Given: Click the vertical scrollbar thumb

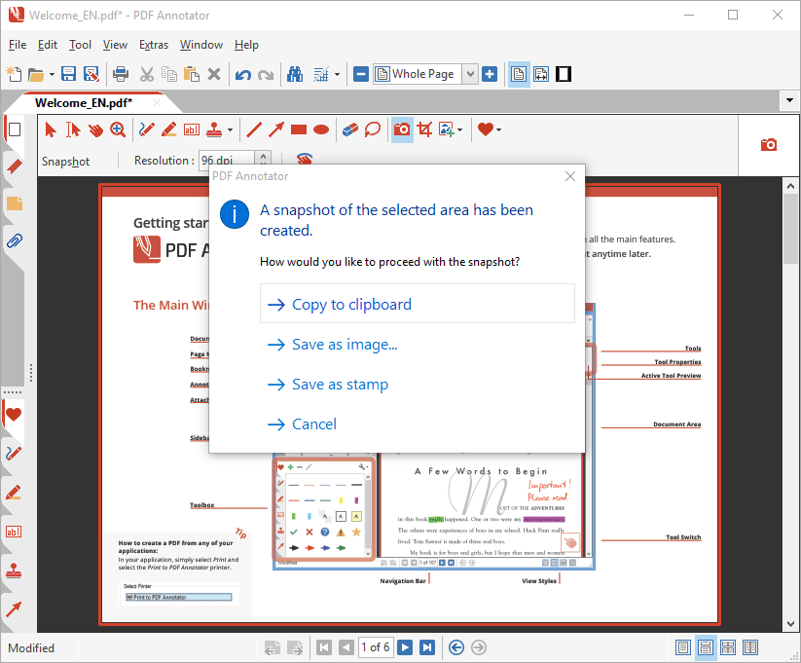Looking at the screenshot, I should coord(791,229).
